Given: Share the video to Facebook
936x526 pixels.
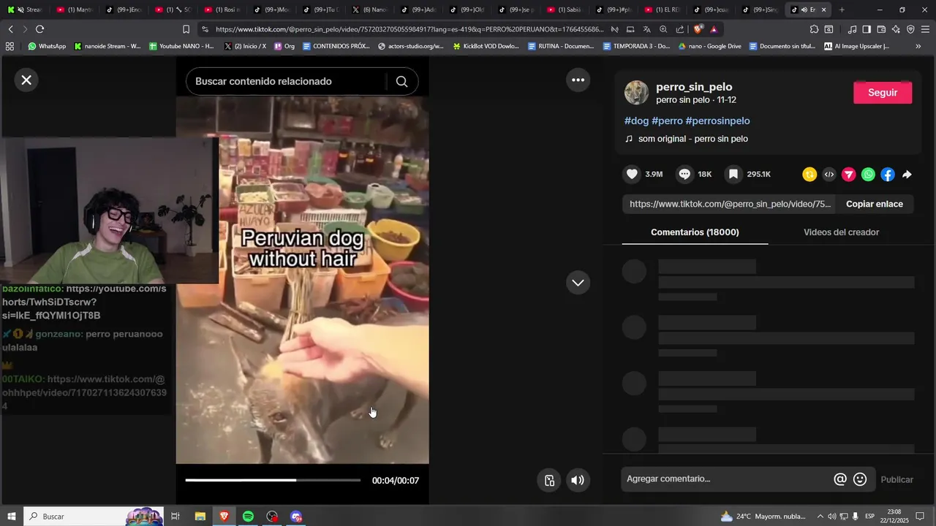Looking at the screenshot, I should [888, 175].
